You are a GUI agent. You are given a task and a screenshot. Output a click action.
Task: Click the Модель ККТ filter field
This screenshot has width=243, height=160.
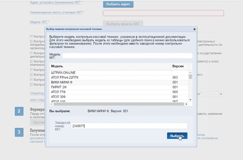point(127,56)
